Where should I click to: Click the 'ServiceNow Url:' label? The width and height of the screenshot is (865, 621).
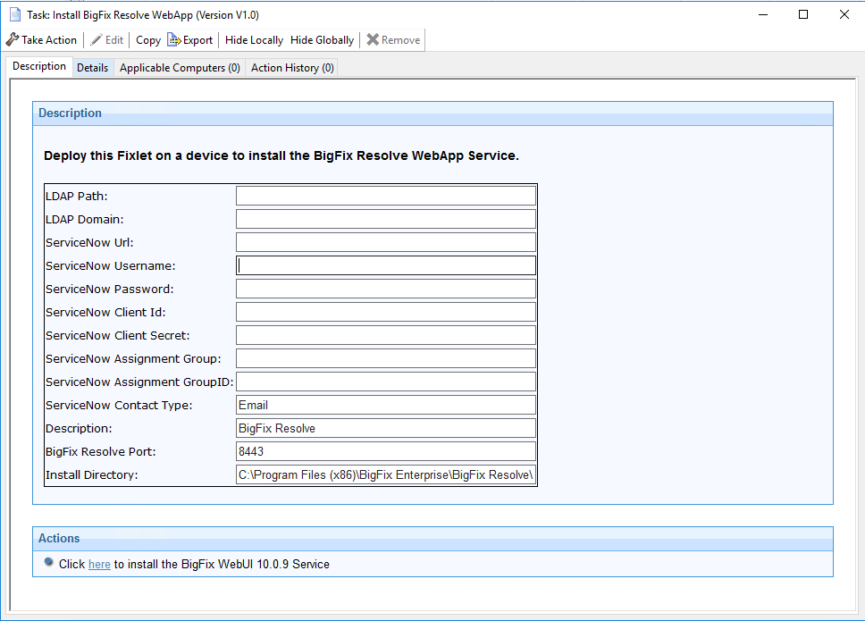[x=89, y=243]
